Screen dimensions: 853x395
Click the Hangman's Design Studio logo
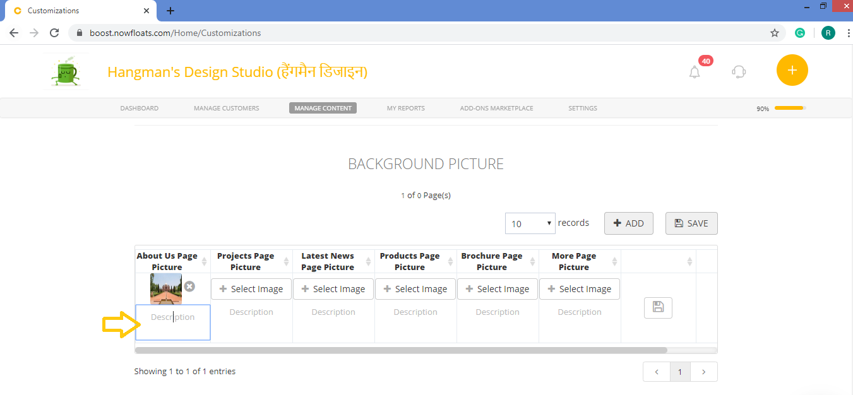(x=66, y=71)
